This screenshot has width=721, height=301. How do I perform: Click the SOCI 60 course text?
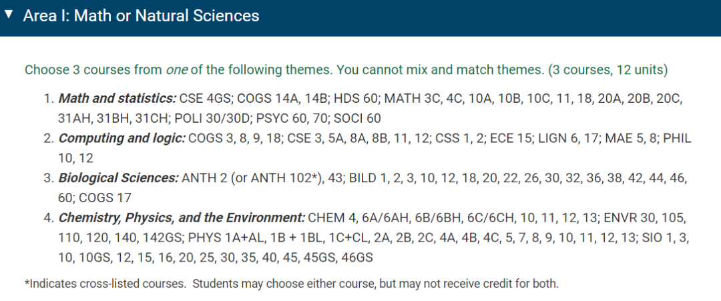point(357,119)
